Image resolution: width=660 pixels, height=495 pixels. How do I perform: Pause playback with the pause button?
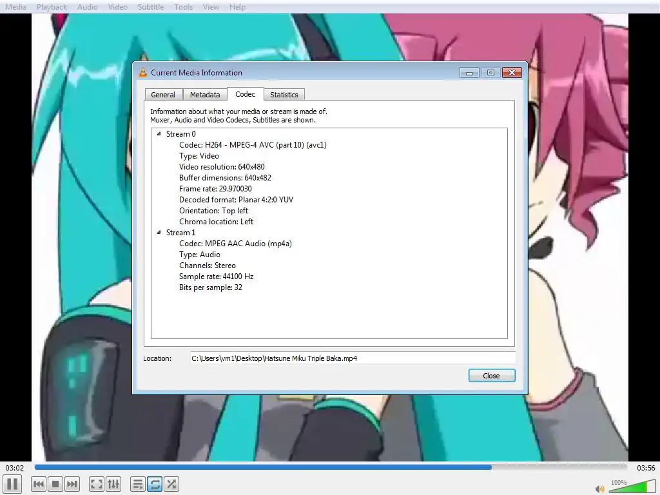click(x=12, y=484)
